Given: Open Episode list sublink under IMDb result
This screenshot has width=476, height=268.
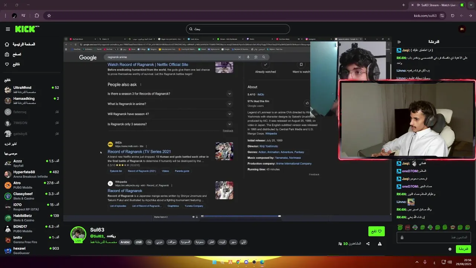Looking at the screenshot, I should (116, 171).
